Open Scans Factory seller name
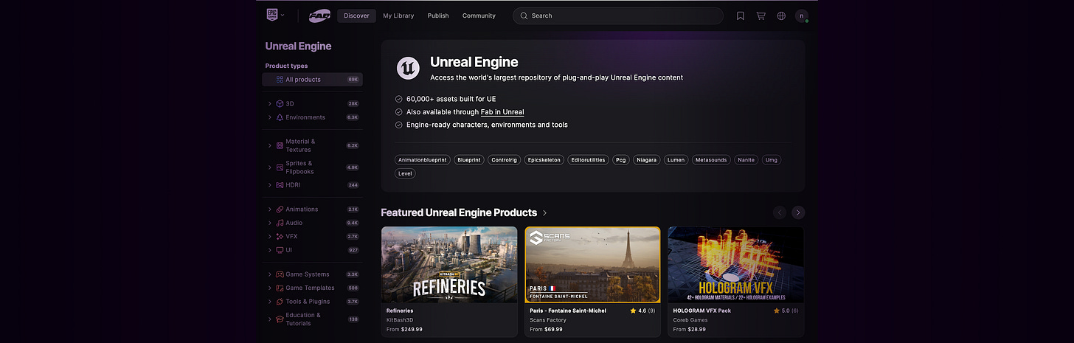Image resolution: width=1074 pixels, height=343 pixels. (x=548, y=320)
